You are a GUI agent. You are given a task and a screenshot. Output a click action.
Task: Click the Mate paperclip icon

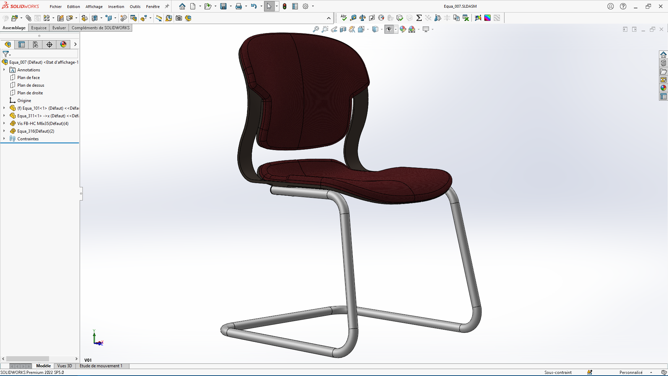pyautogui.click(x=29, y=18)
